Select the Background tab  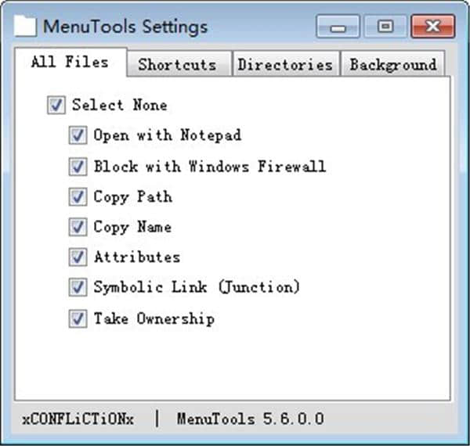(392, 65)
